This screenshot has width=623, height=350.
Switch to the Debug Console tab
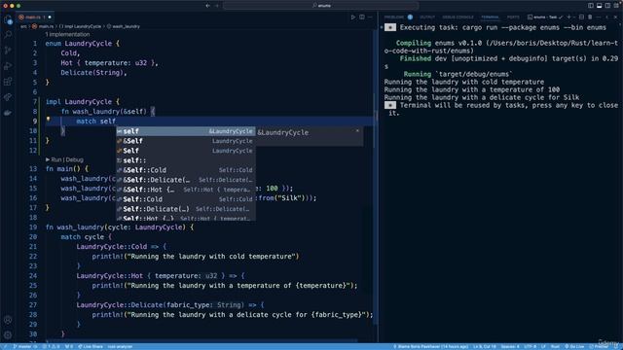pyautogui.click(x=458, y=17)
